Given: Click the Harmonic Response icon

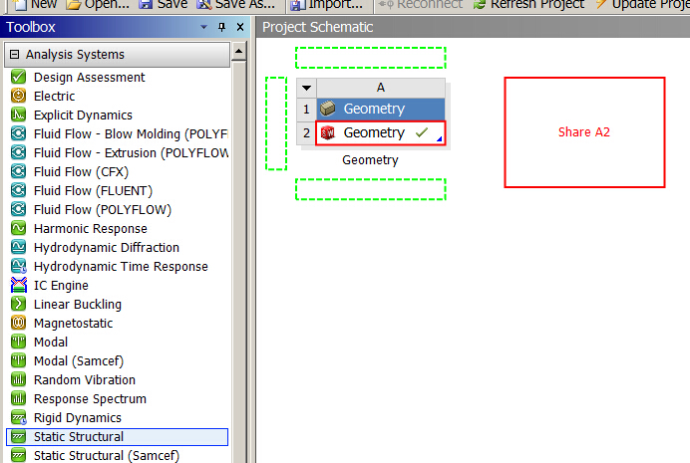Looking at the screenshot, I should click(18, 228).
